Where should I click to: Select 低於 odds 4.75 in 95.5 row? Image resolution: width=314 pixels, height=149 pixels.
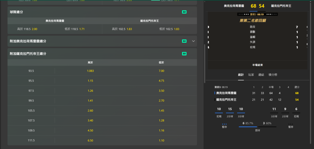coord(161,81)
